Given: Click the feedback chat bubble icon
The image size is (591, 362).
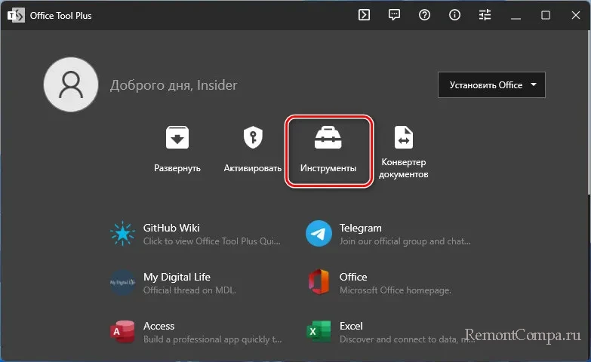Looking at the screenshot, I should click(394, 15).
